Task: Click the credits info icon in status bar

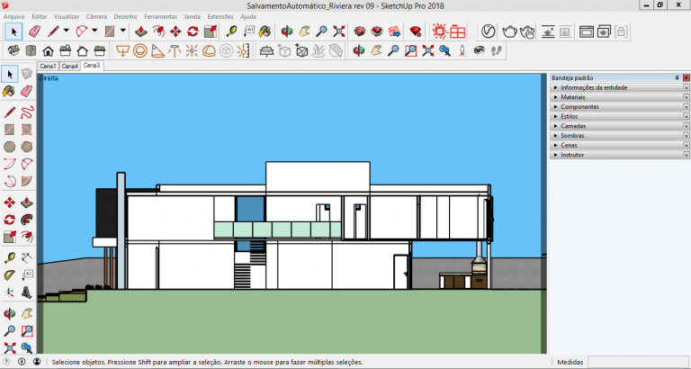Action: click(x=22, y=362)
